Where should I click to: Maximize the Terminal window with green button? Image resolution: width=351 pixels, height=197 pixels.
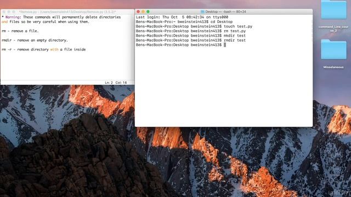(x=148, y=11)
